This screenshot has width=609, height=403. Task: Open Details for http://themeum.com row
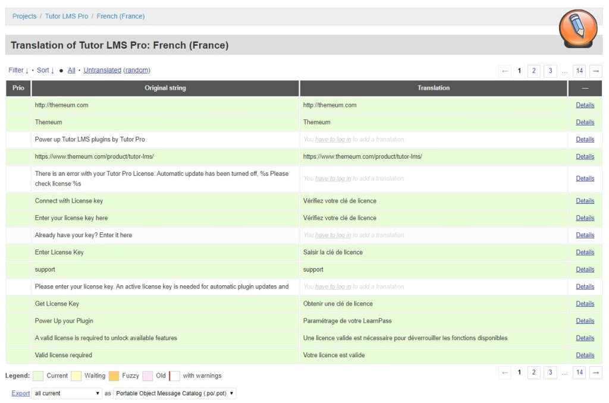(x=585, y=105)
